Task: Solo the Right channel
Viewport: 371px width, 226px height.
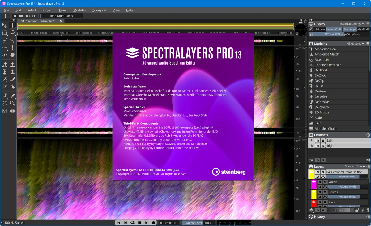Action: [323, 146]
